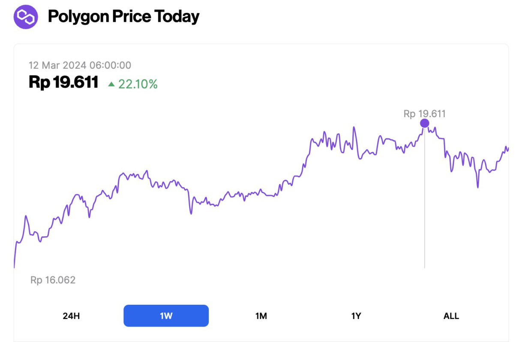This screenshot has height=342, width=516.
Task: Switch to the 1M time range
Action: (x=261, y=316)
